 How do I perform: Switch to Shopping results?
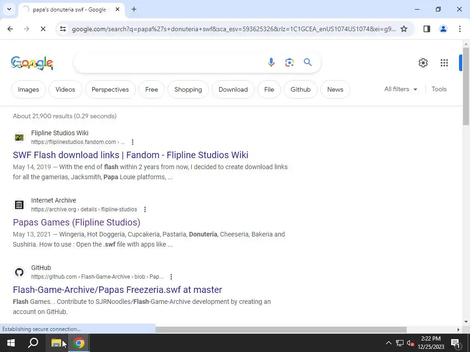[x=188, y=89]
